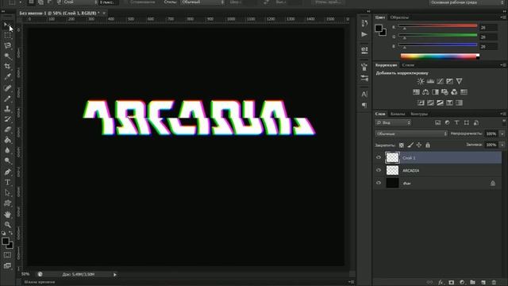Viewport: 508px width, 286px height.
Task: Open the Layers panel flyout menu
Action: click(502, 114)
